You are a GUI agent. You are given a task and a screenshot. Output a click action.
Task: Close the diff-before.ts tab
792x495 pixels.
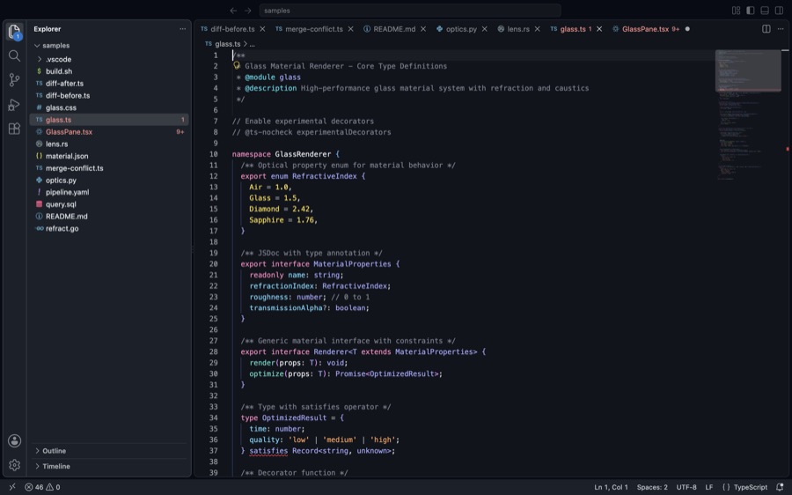262,29
